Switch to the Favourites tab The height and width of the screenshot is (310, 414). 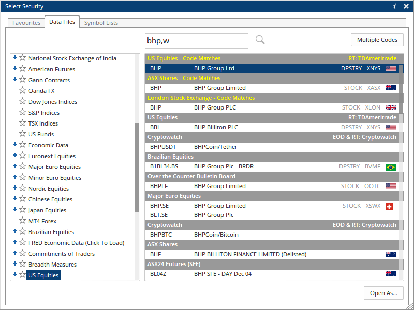pyautogui.click(x=26, y=23)
